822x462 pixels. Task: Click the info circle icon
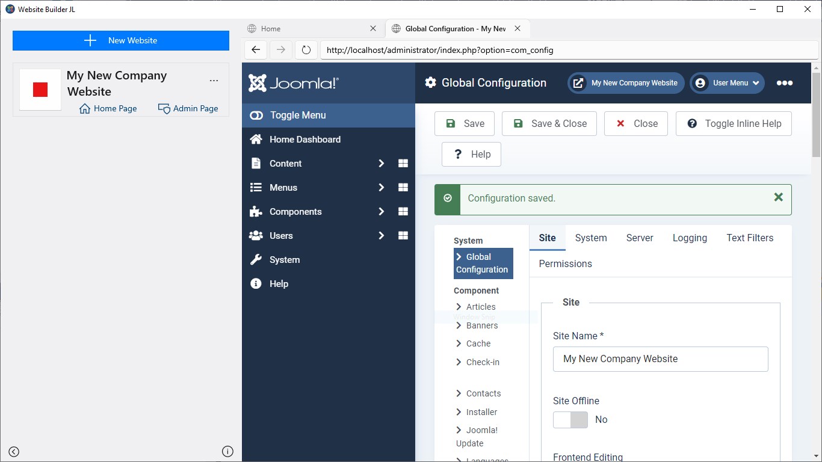[x=227, y=452]
